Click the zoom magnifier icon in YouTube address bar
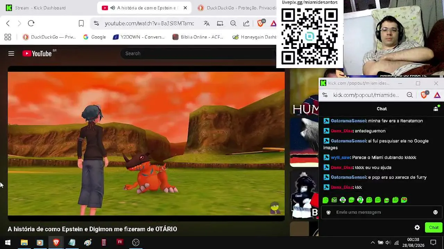This screenshot has height=249, width=444. [233, 23]
